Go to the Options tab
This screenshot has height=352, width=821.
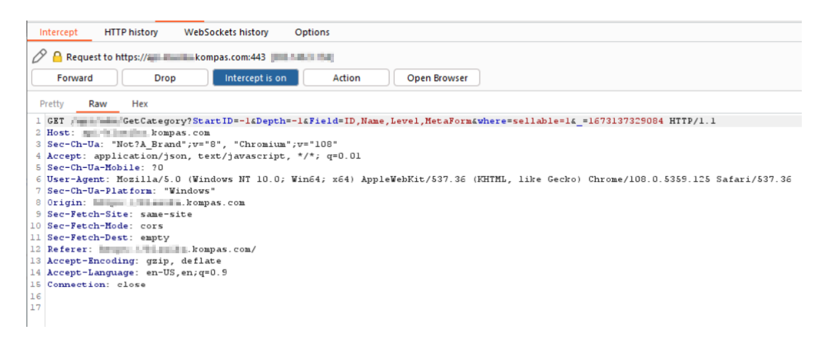[312, 32]
